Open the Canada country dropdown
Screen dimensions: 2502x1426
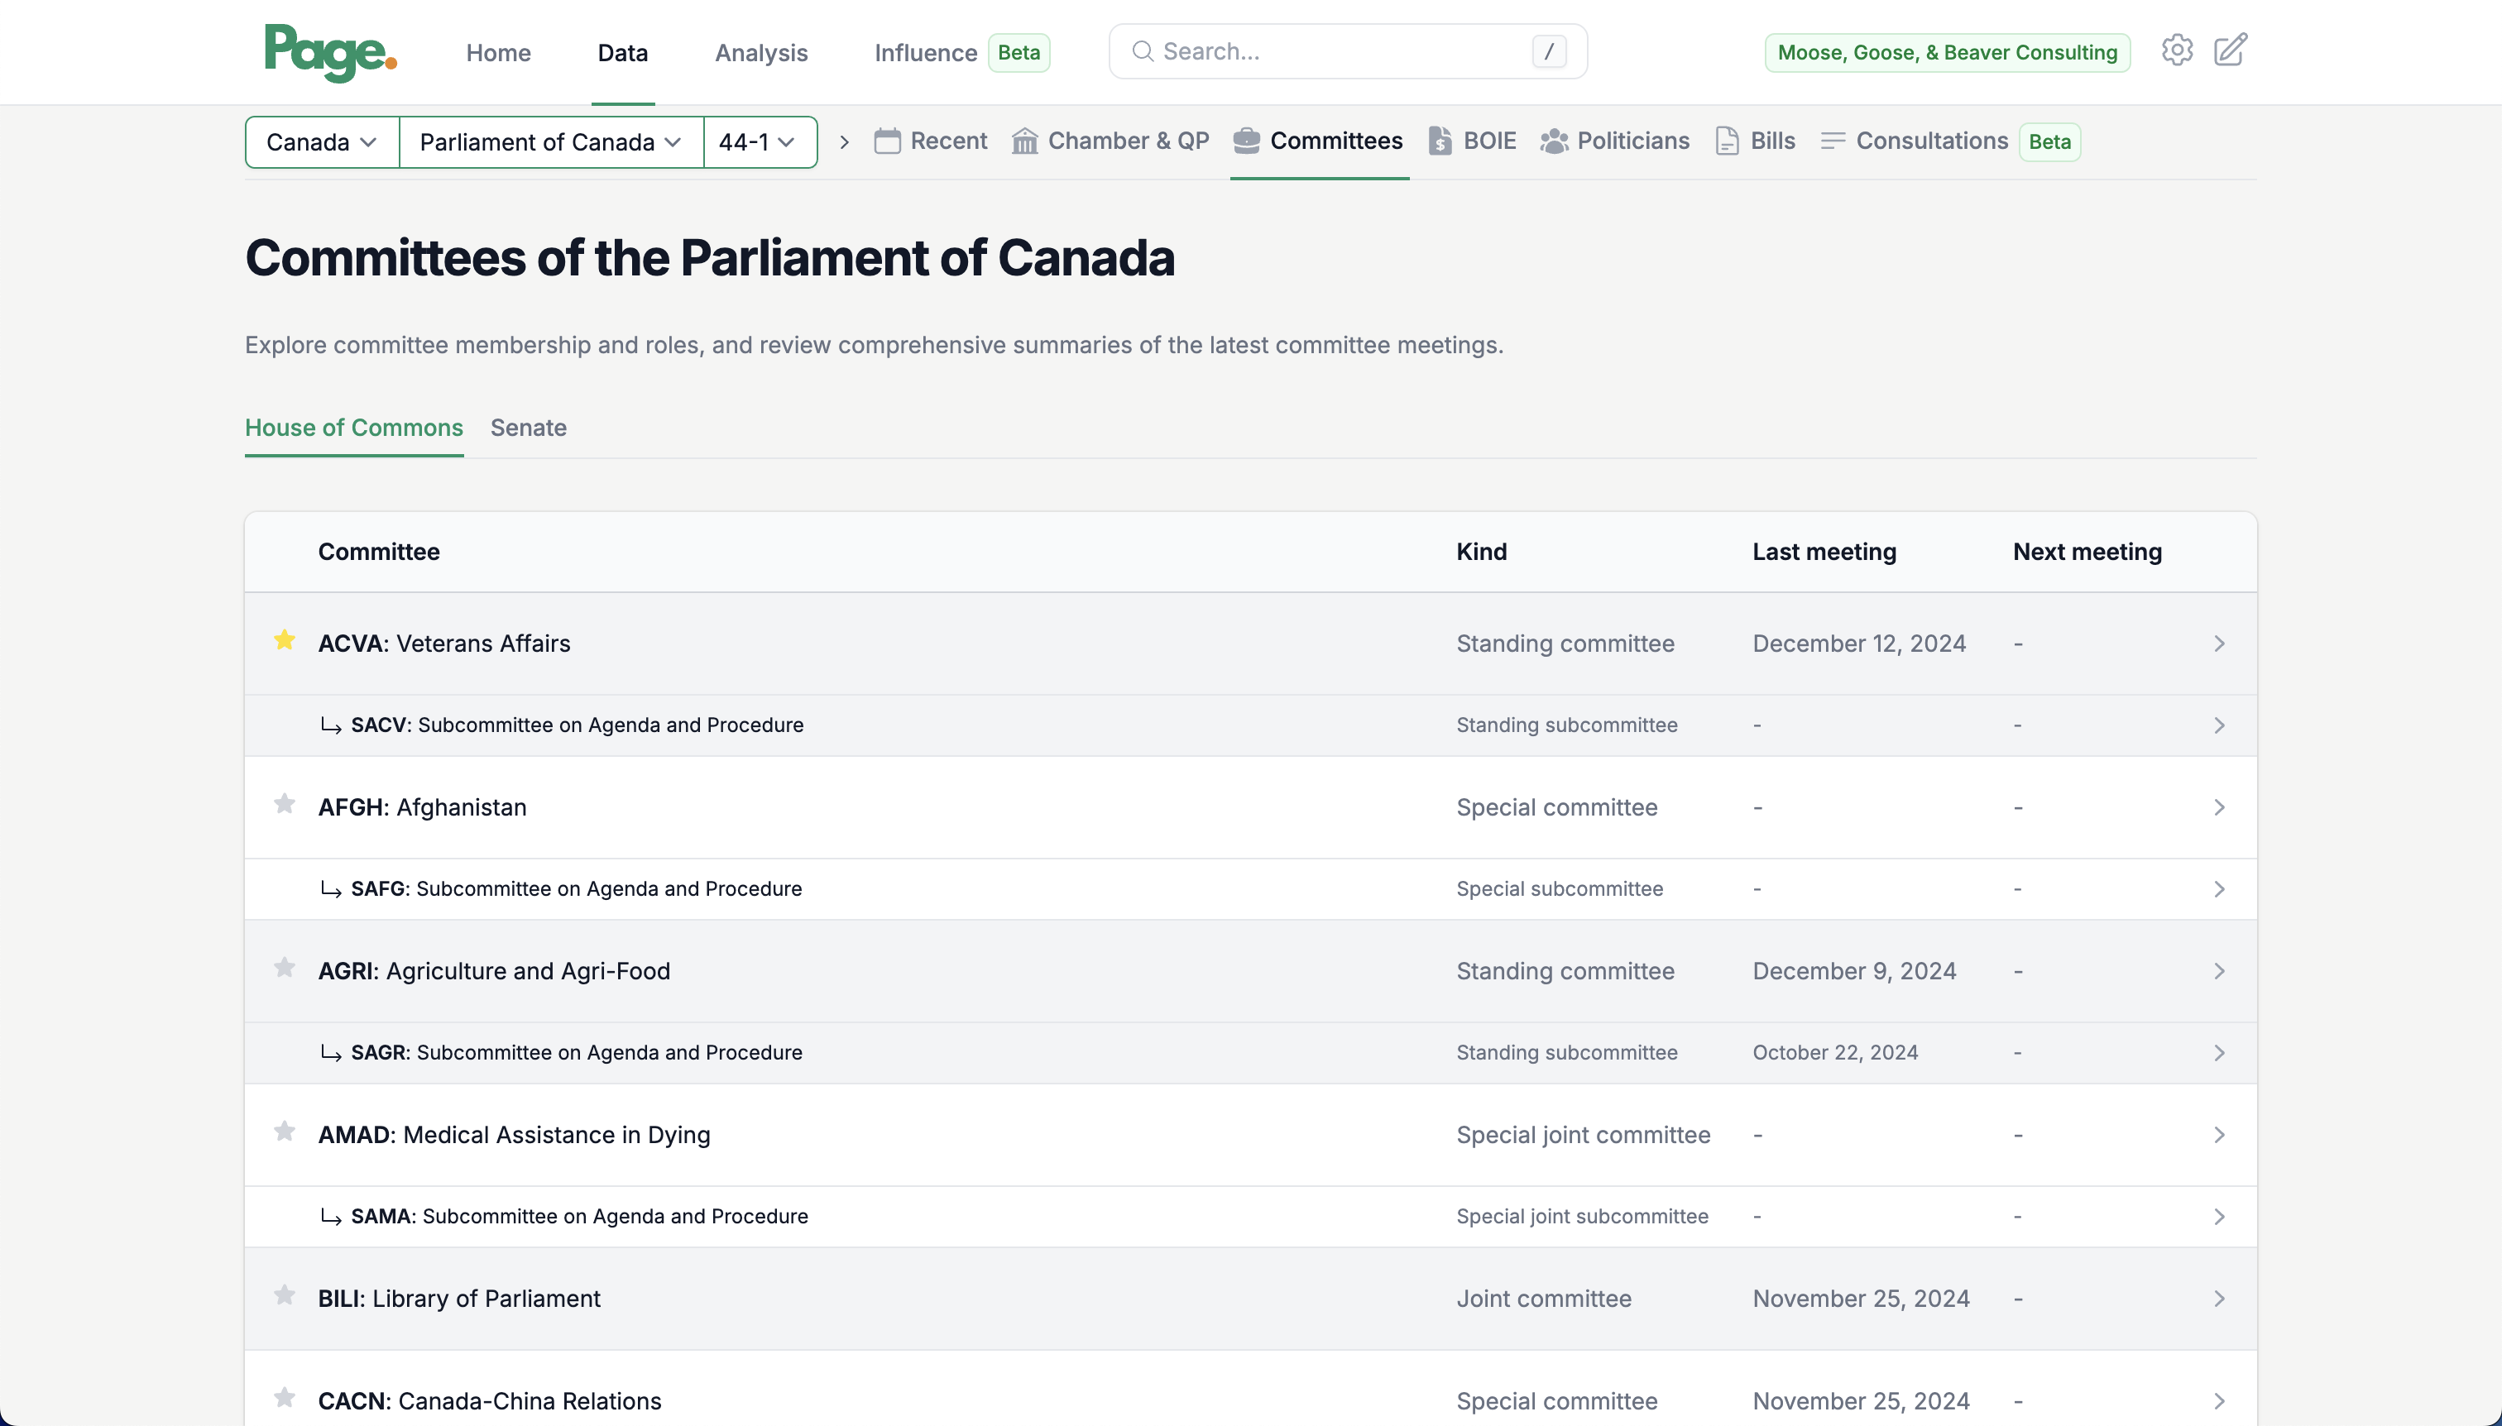click(323, 142)
